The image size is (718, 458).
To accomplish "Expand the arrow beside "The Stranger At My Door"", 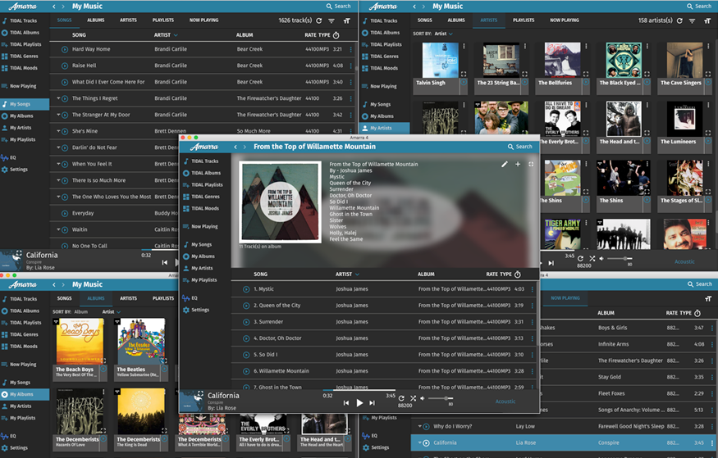I will (59, 115).
